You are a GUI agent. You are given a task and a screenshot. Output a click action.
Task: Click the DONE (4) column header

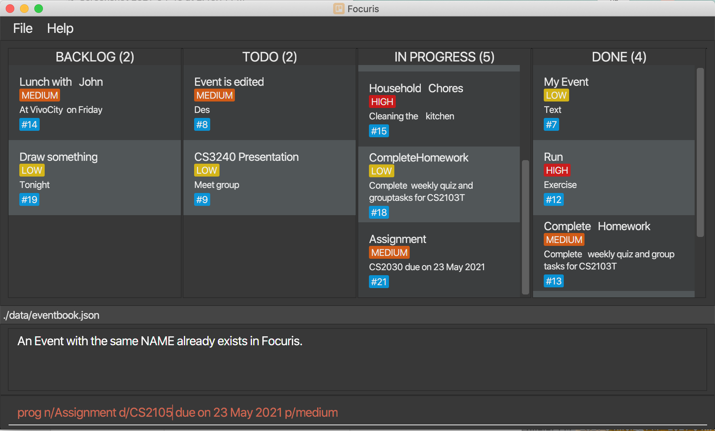[x=619, y=57]
